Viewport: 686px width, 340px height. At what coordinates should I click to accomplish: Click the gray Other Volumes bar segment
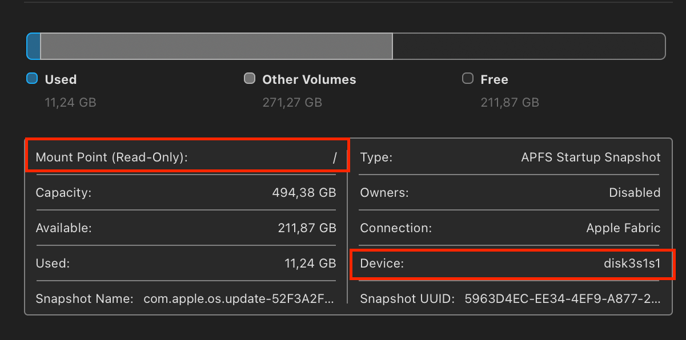point(216,46)
